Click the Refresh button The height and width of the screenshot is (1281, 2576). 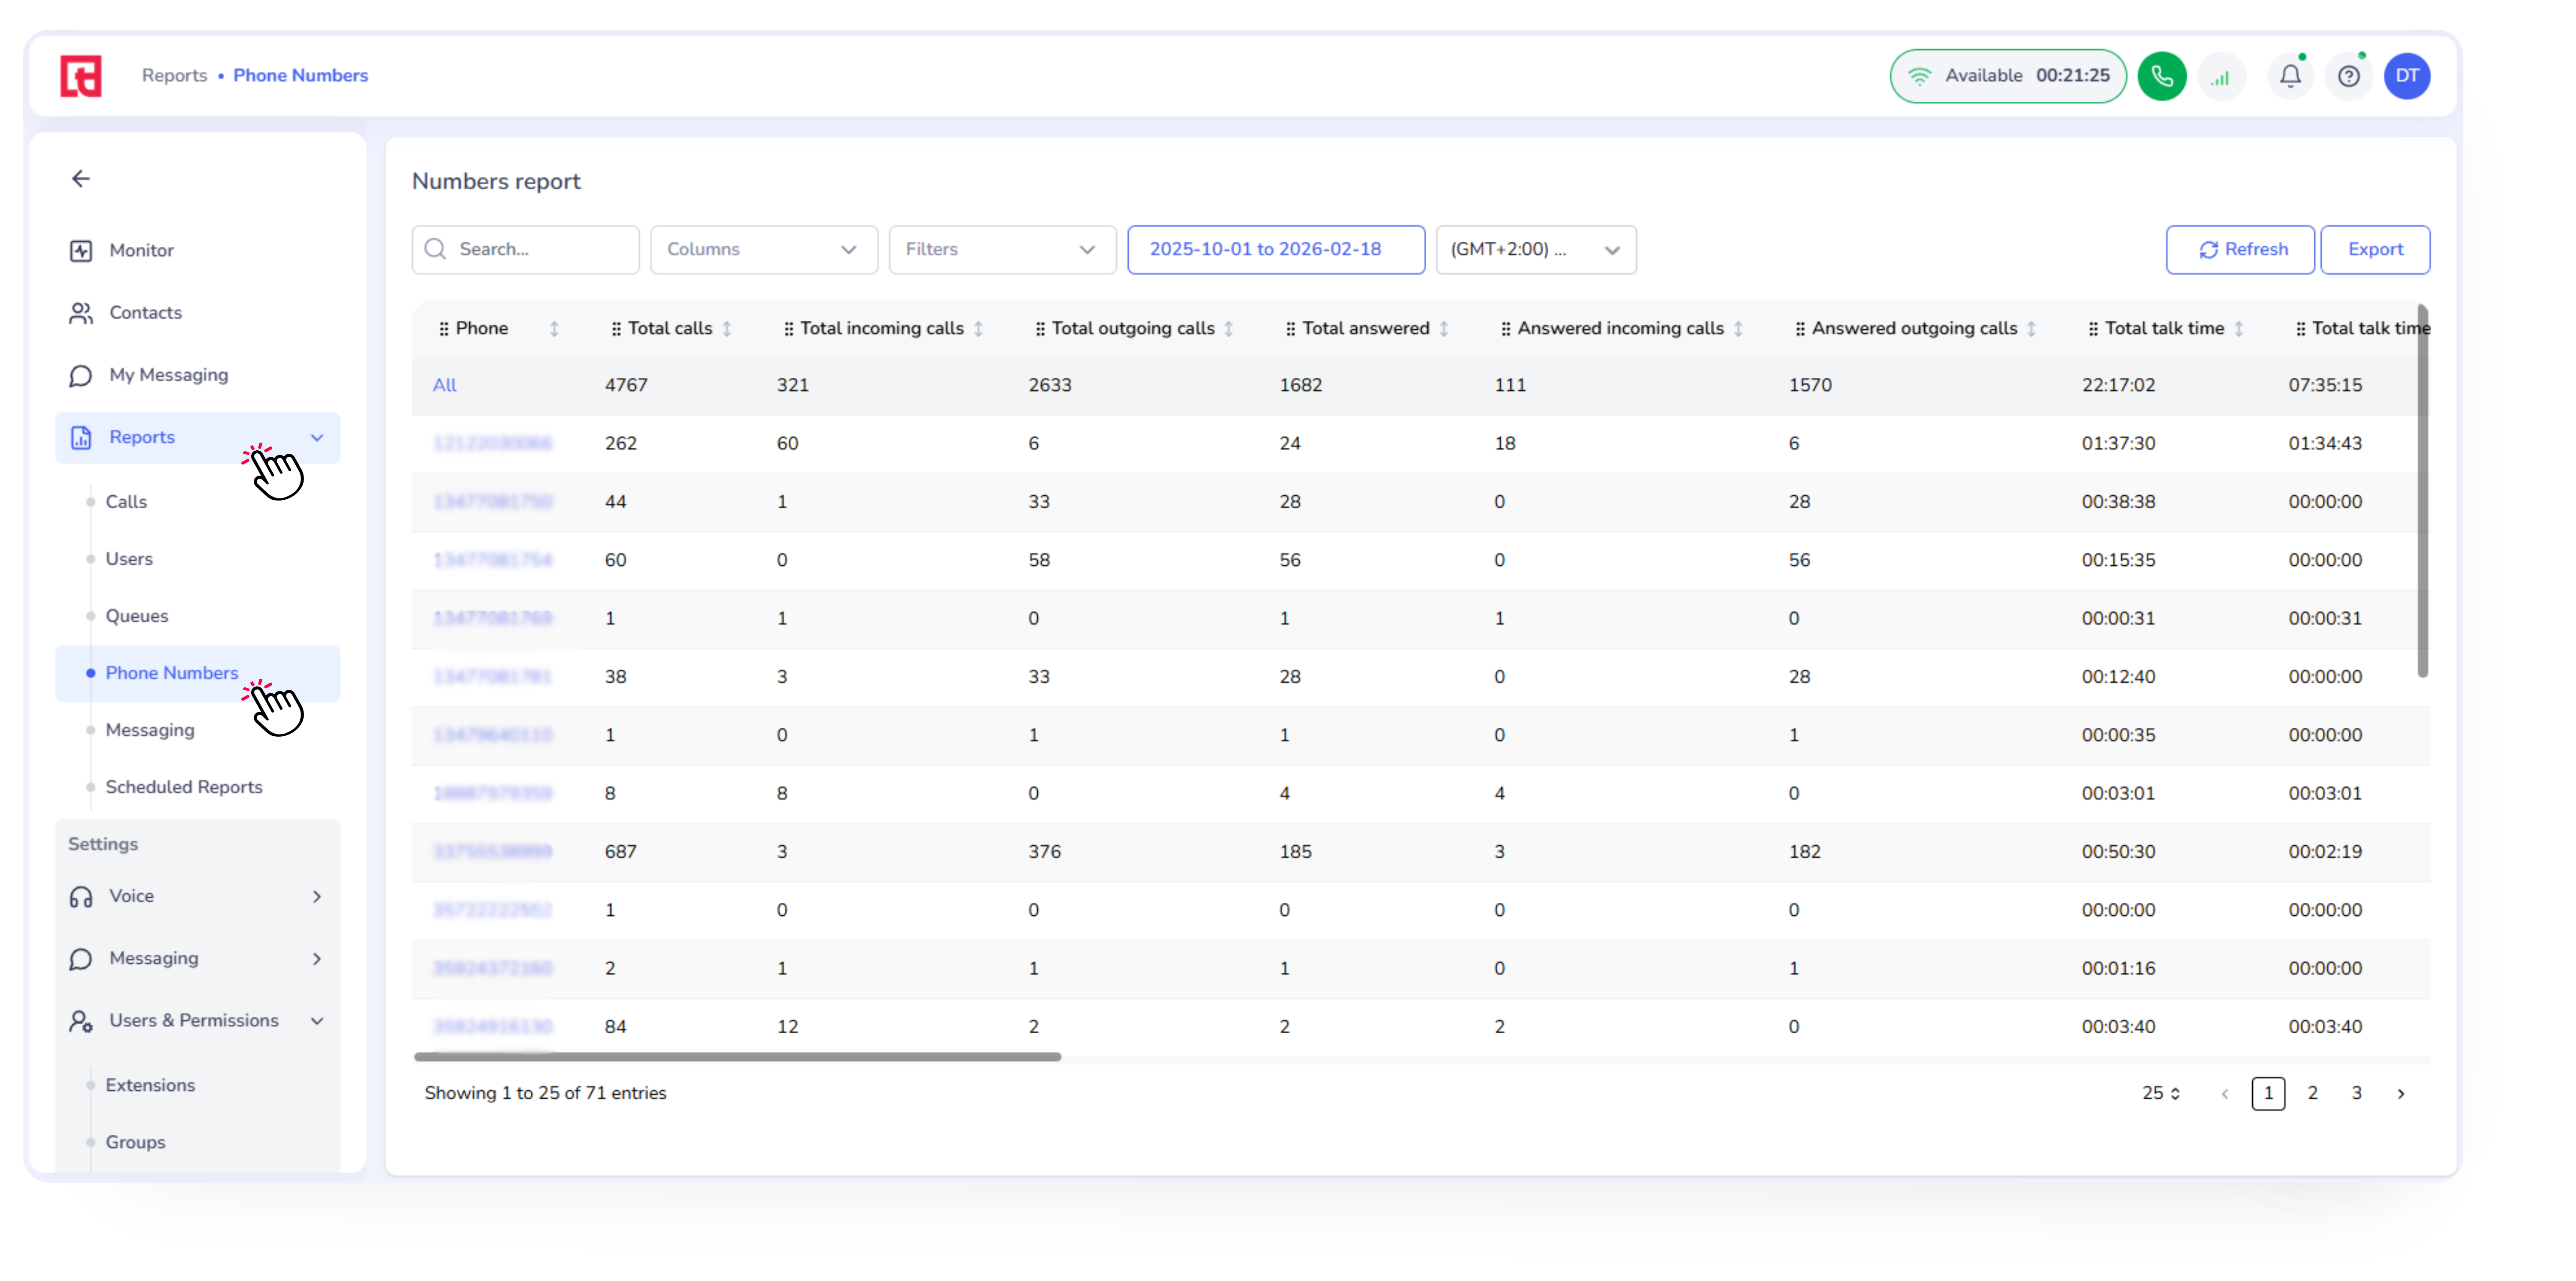(2239, 249)
